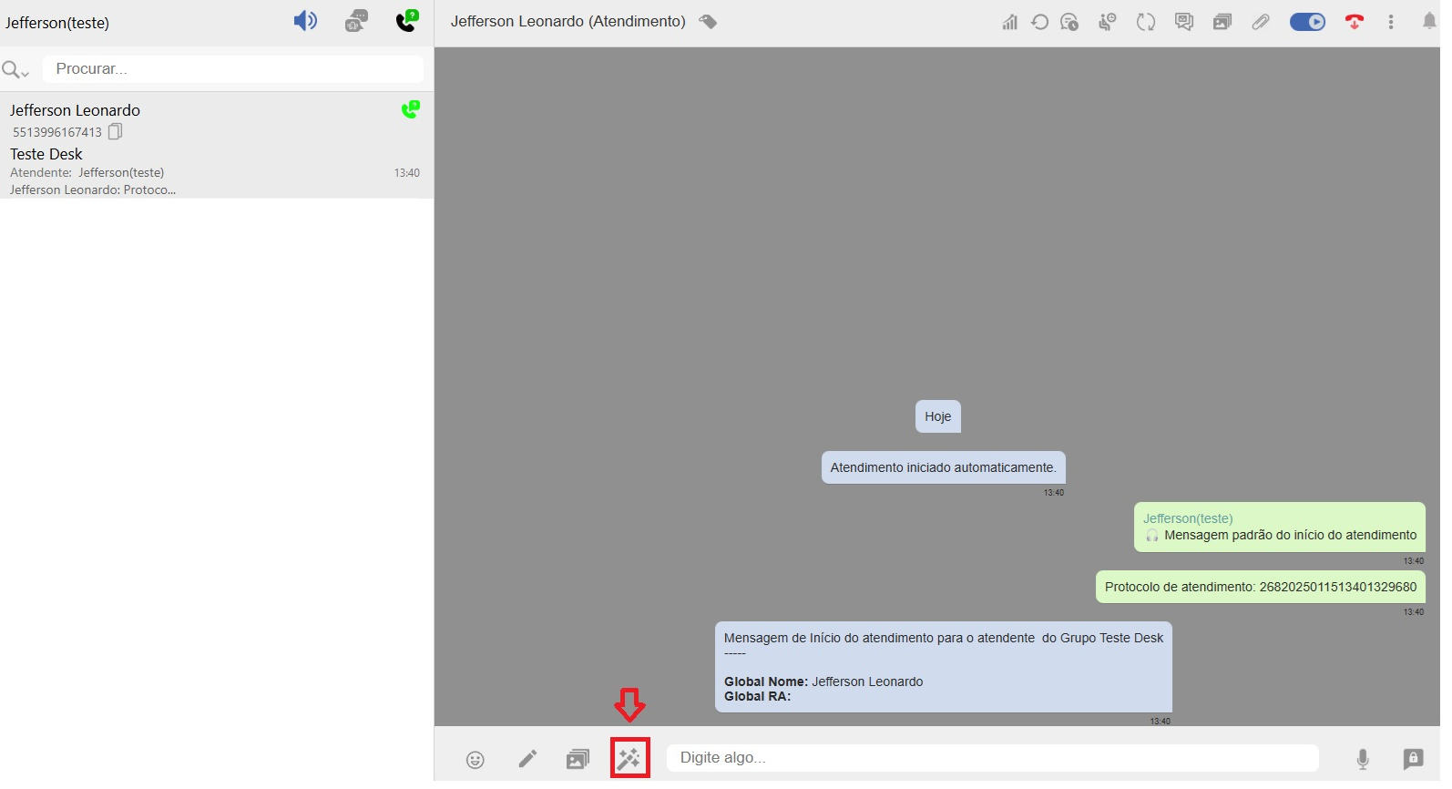The width and height of the screenshot is (1452, 789).
Task: Open the chat bubbles icon in left header
Action: click(356, 21)
